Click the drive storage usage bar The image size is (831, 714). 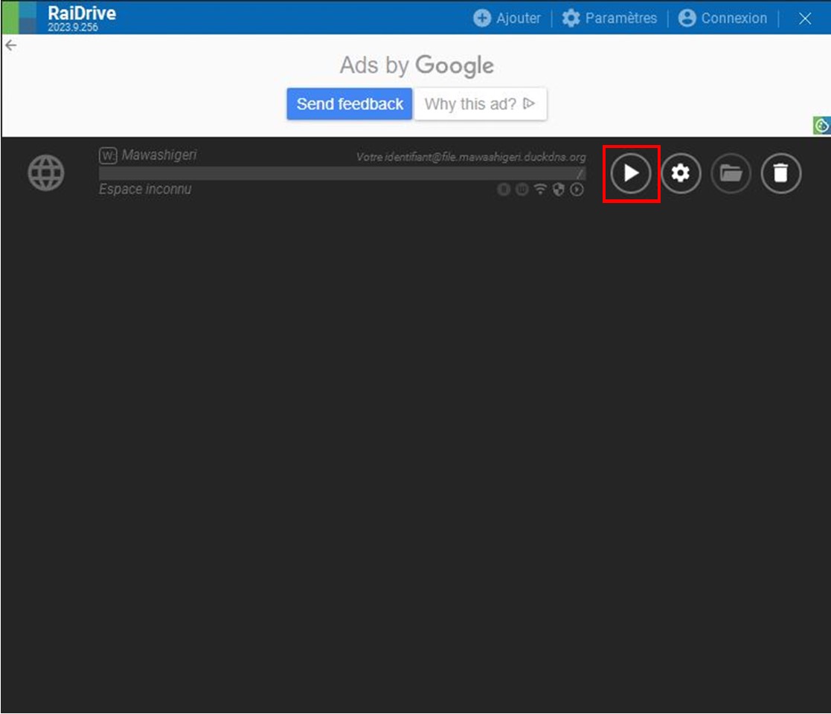tap(341, 173)
